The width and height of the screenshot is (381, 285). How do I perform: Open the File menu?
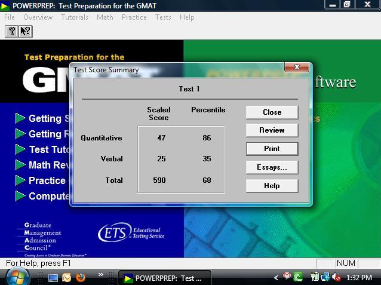[10, 17]
